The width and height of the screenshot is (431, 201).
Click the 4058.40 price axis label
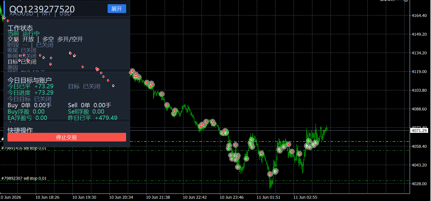tap(419, 146)
